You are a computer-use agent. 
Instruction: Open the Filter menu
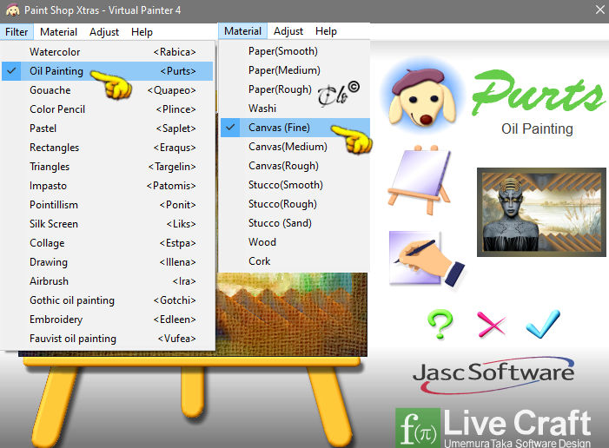click(17, 32)
